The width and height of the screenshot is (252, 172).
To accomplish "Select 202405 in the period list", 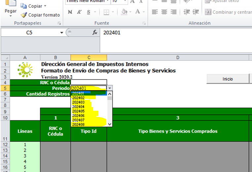I will [89, 111].
